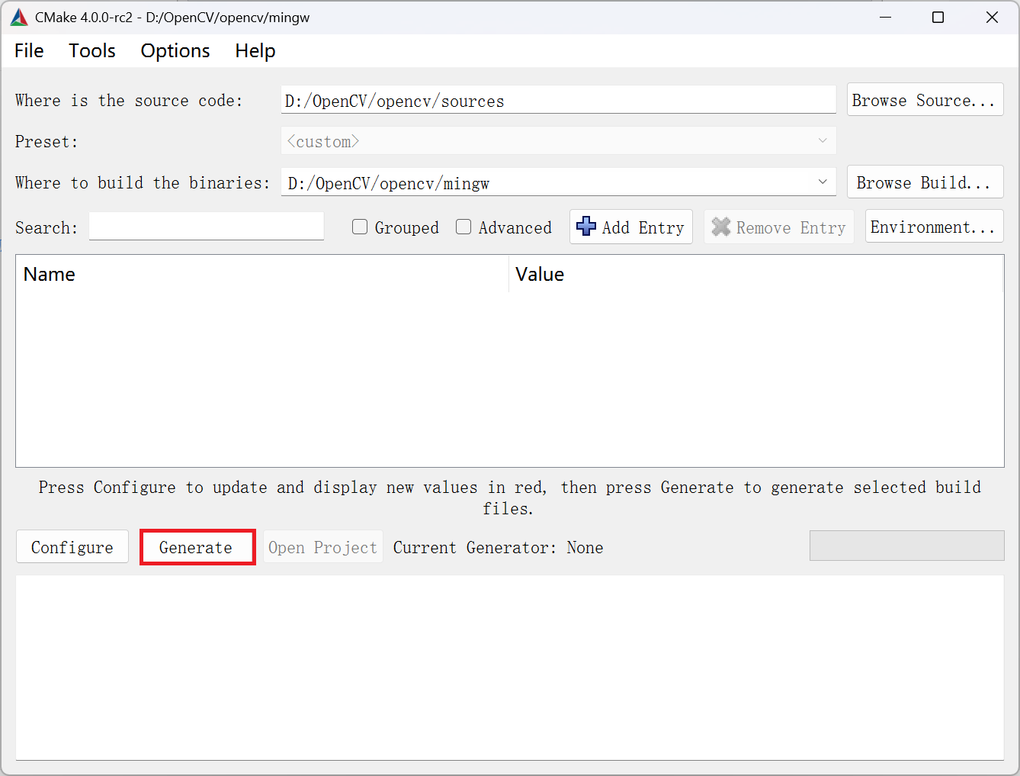1020x776 pixels.
Task: Click the blue plus Add Entry icon
Action: point(586,227)
